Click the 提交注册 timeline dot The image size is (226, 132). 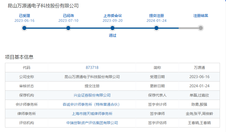tap(156, 28)
